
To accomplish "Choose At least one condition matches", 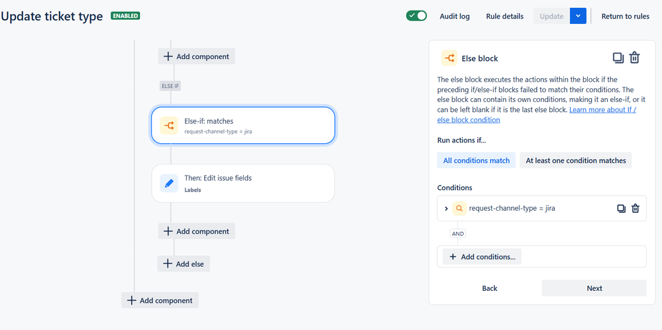I will pyautogui.click(x=575, y=160).
